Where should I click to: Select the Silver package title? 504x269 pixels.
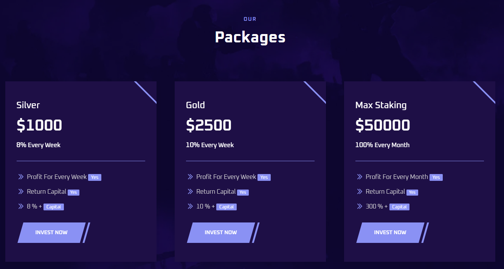point(28,105)
